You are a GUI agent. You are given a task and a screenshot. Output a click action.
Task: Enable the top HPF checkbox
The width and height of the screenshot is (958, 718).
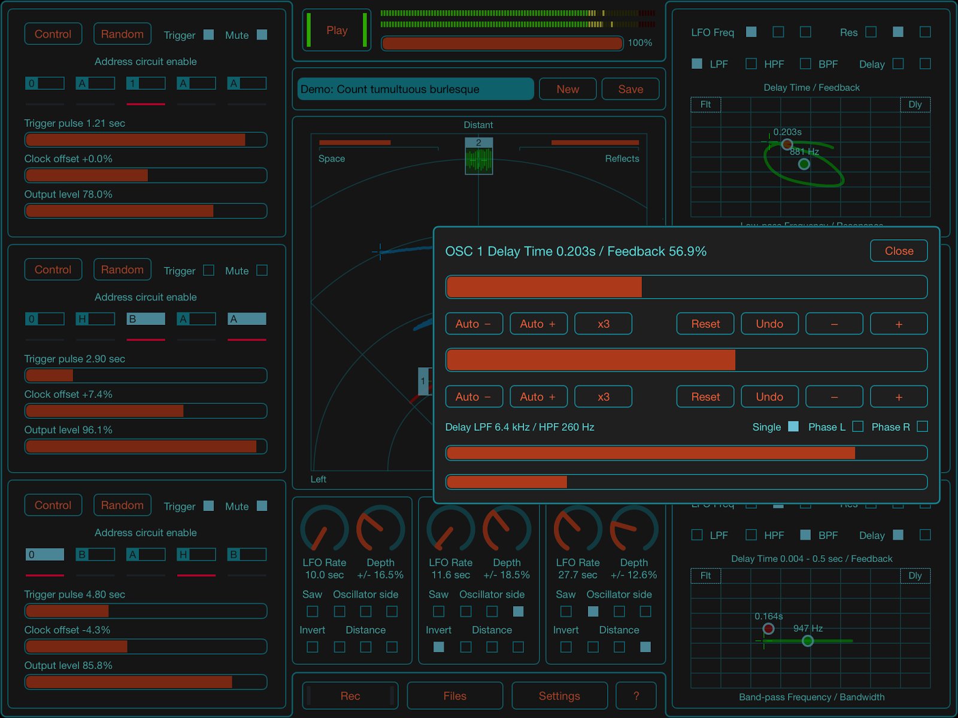[x=751, y=63]
